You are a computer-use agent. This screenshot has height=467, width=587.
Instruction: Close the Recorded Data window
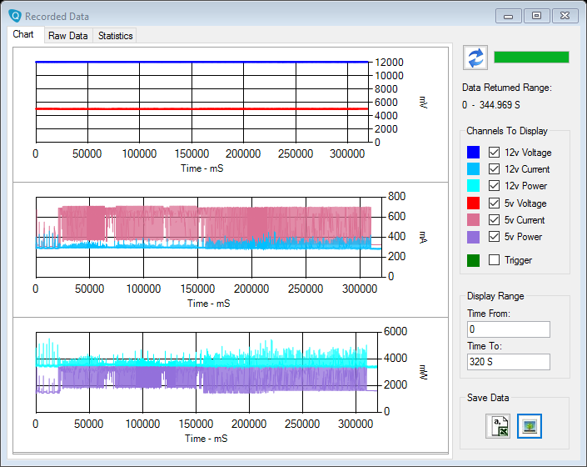[x=565, y=16]
